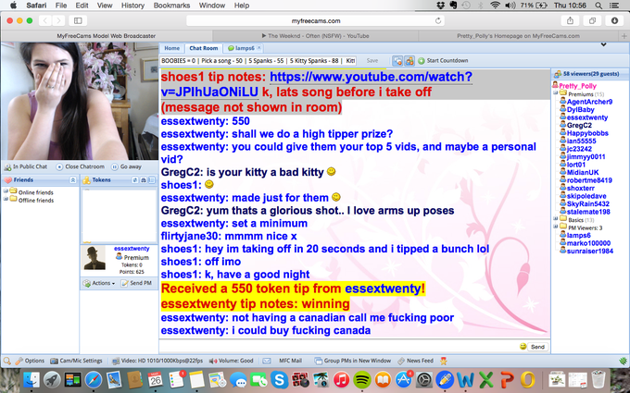This screenshot has width=630, height=393.
Task: Open Skype from the Dock
Action: coord(279,379)
